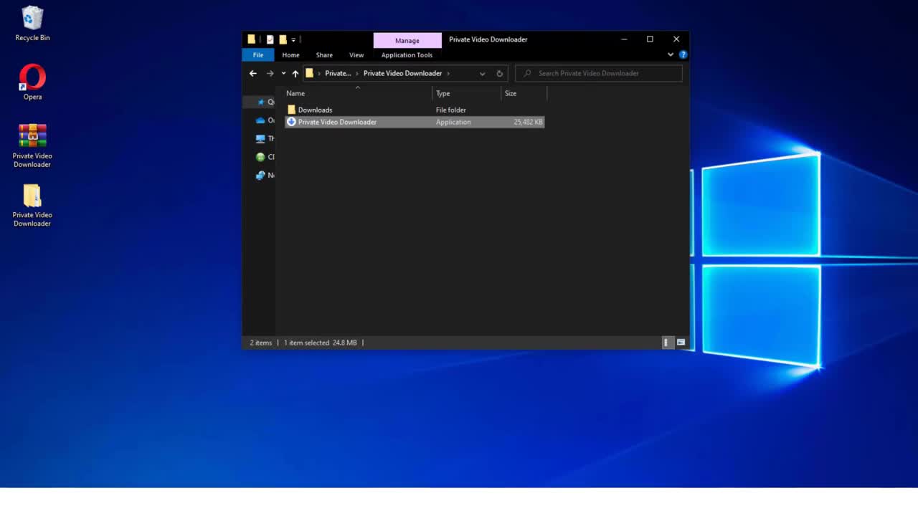Expand the ribbon with chevron arrow

(671, 54)
